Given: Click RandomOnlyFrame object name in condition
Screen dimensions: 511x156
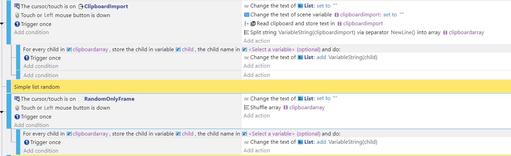Looking at the screenshot, I should 109,99.
